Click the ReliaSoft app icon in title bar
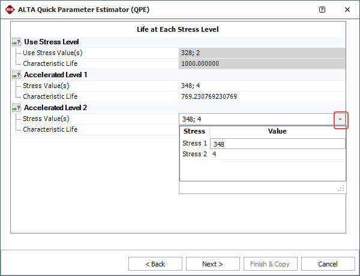This screenshot has height=276, width=360. pos(10,10)
